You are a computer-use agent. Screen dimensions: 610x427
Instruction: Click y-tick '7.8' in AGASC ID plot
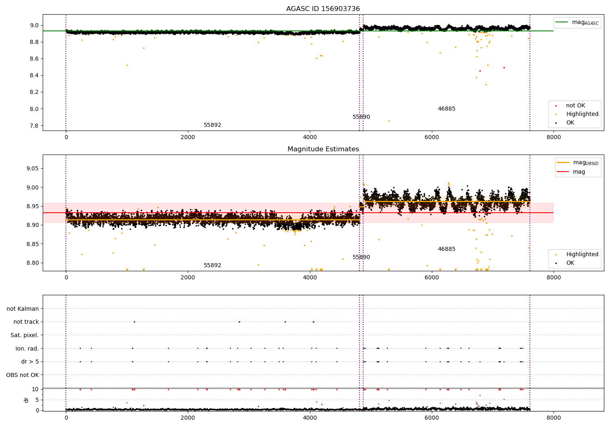pos(34,126)
